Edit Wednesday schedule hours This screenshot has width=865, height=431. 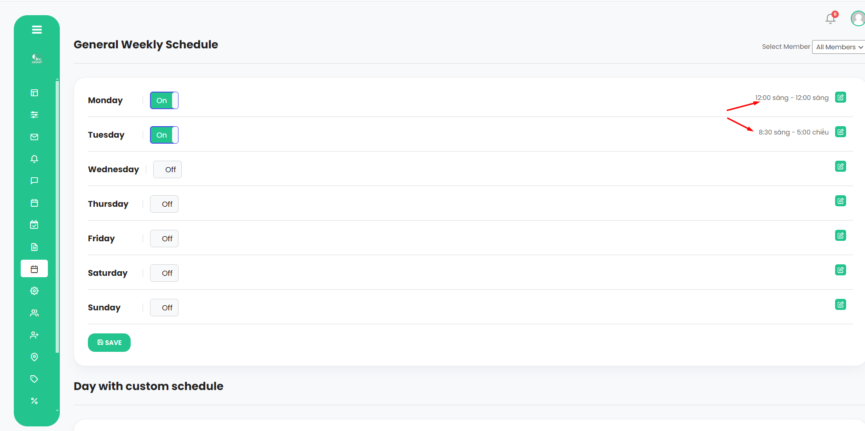point(841,167)
